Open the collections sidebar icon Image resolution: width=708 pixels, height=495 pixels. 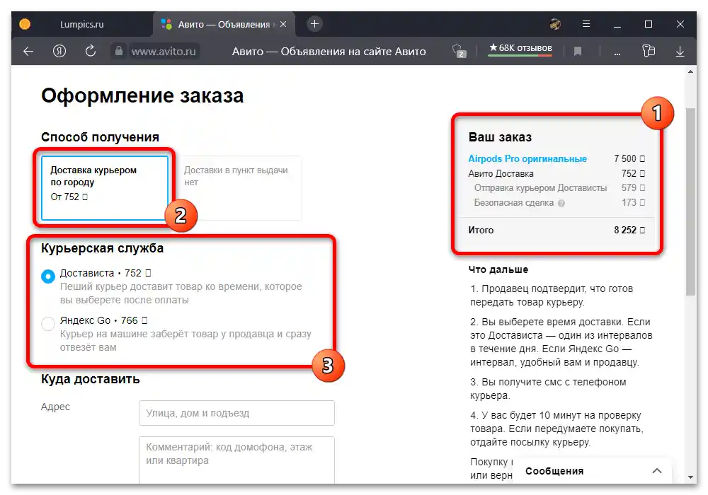tap(649, 51)
